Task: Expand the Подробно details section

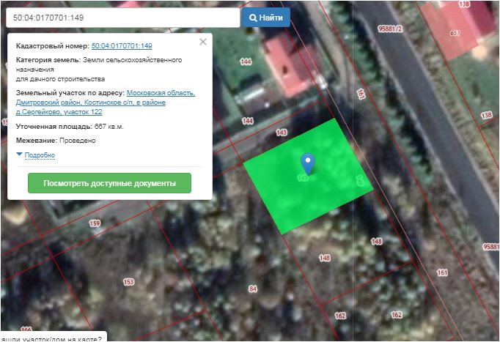Action: 40,155
